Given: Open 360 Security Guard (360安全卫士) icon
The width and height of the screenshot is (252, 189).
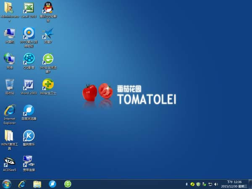Looking at the screenshot, I should [x=48, y=84].
